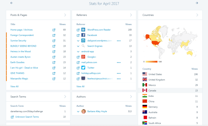This screenshot has width=208, height=126.
Task: Select the United Kingdom country row
Action: coord(170,80)
